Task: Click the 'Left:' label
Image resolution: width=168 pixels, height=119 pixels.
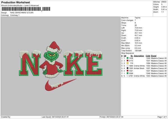Action: coord(123,28)
